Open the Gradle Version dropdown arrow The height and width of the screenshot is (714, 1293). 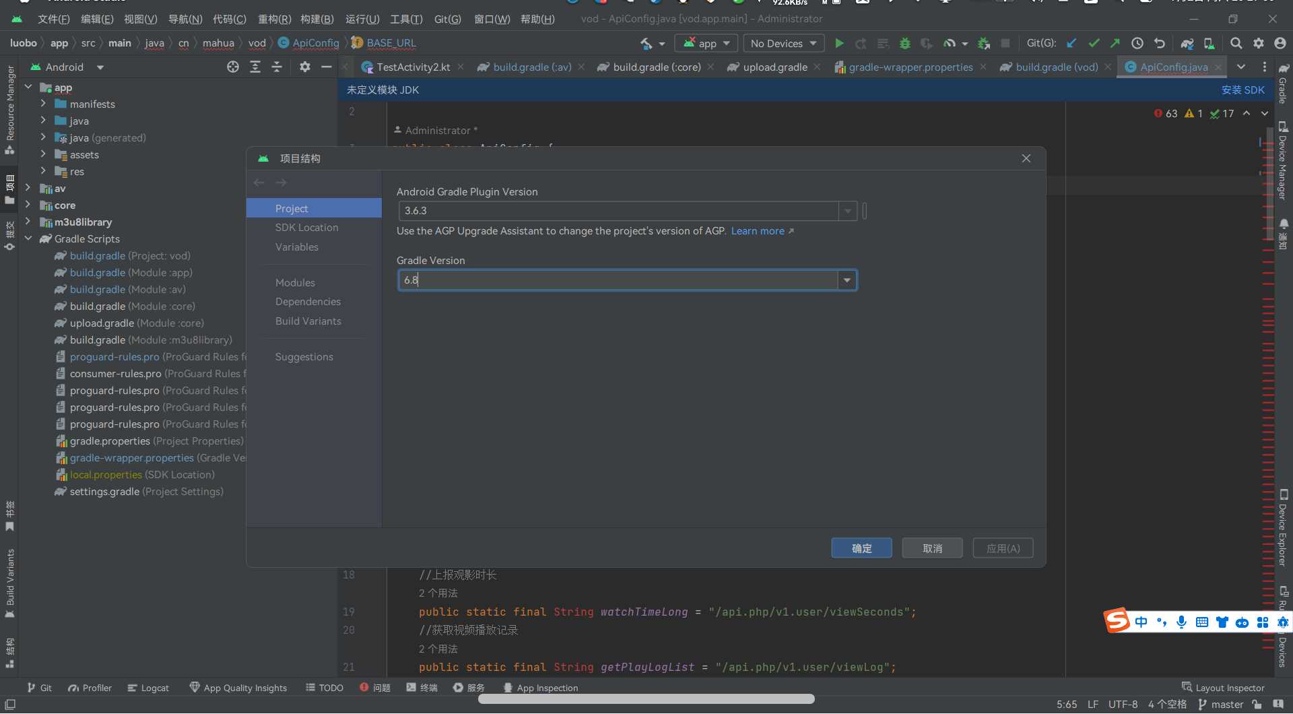(847, 280)
